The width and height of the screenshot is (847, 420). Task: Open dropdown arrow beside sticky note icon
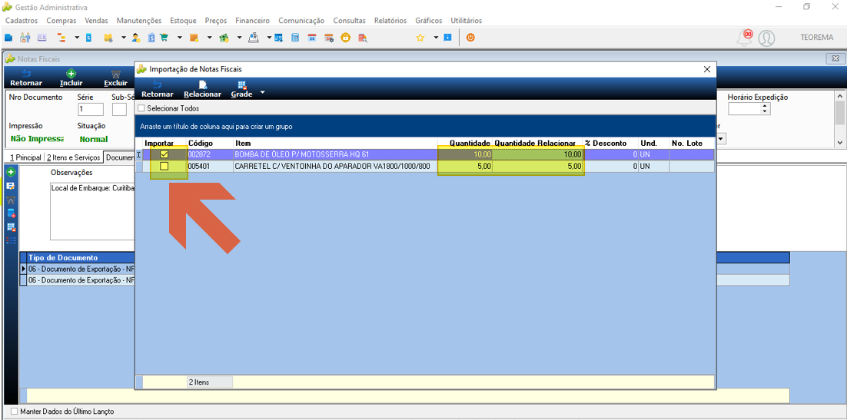pos(209,38)
